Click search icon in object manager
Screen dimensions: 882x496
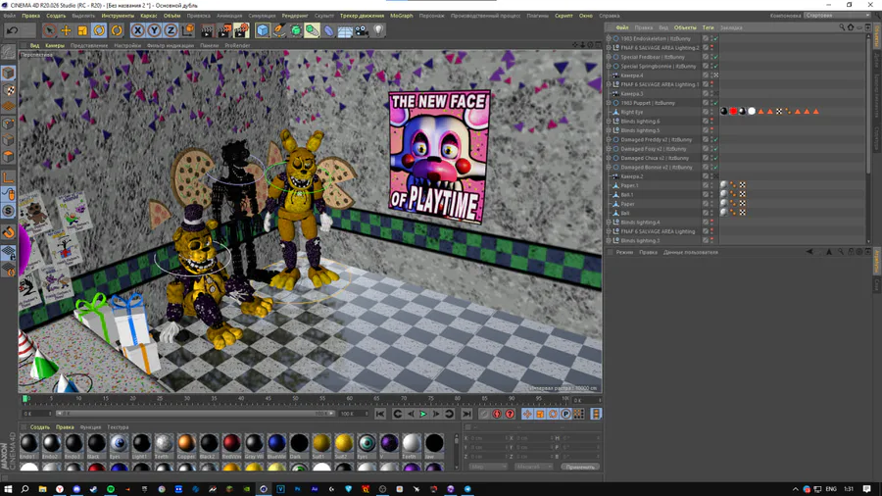click(842, 27)
